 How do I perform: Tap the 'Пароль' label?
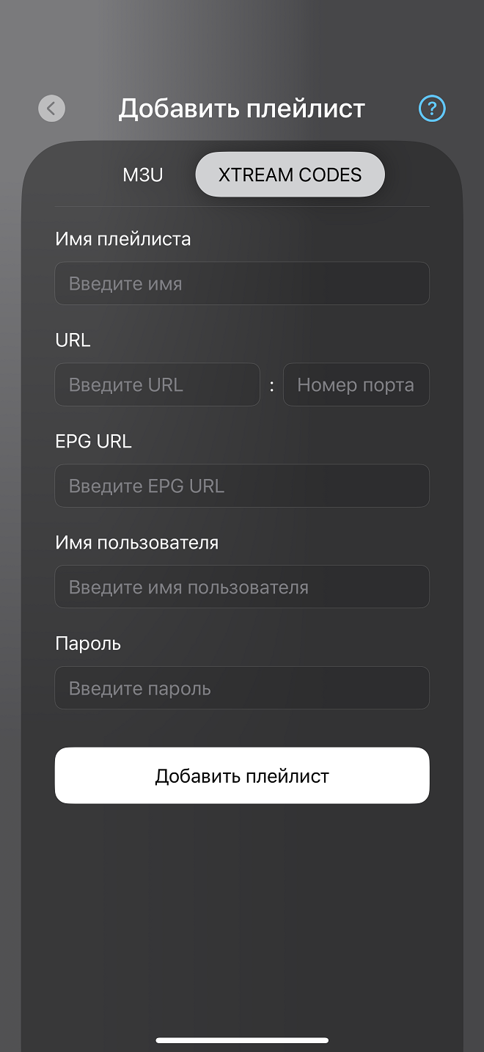88,643
